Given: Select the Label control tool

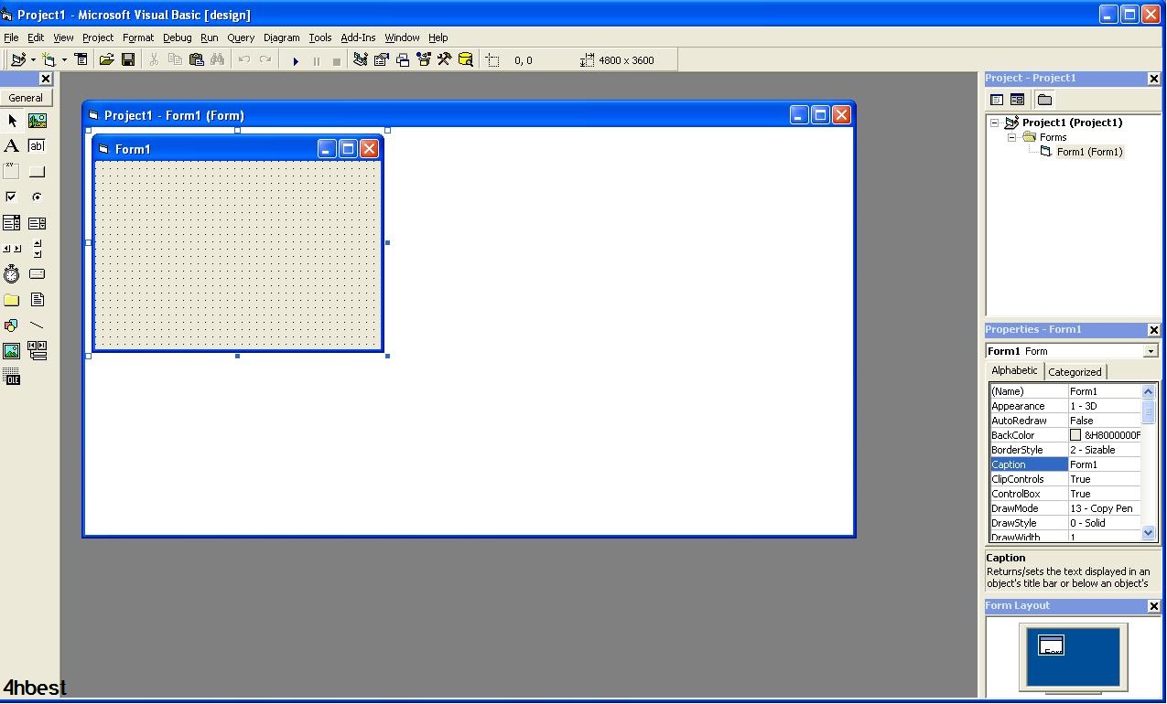Looking at the screenshot, I should click(12, 146).
